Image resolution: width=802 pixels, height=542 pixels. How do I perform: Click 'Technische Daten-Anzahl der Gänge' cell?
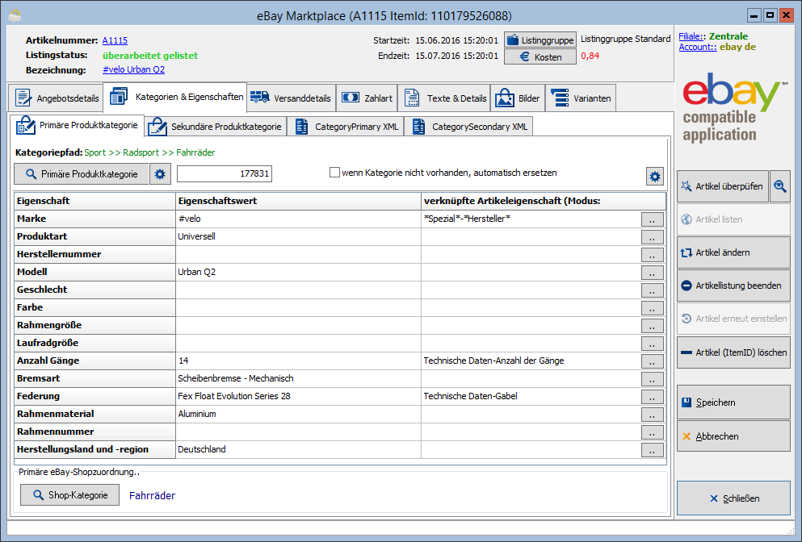[531, 361]
